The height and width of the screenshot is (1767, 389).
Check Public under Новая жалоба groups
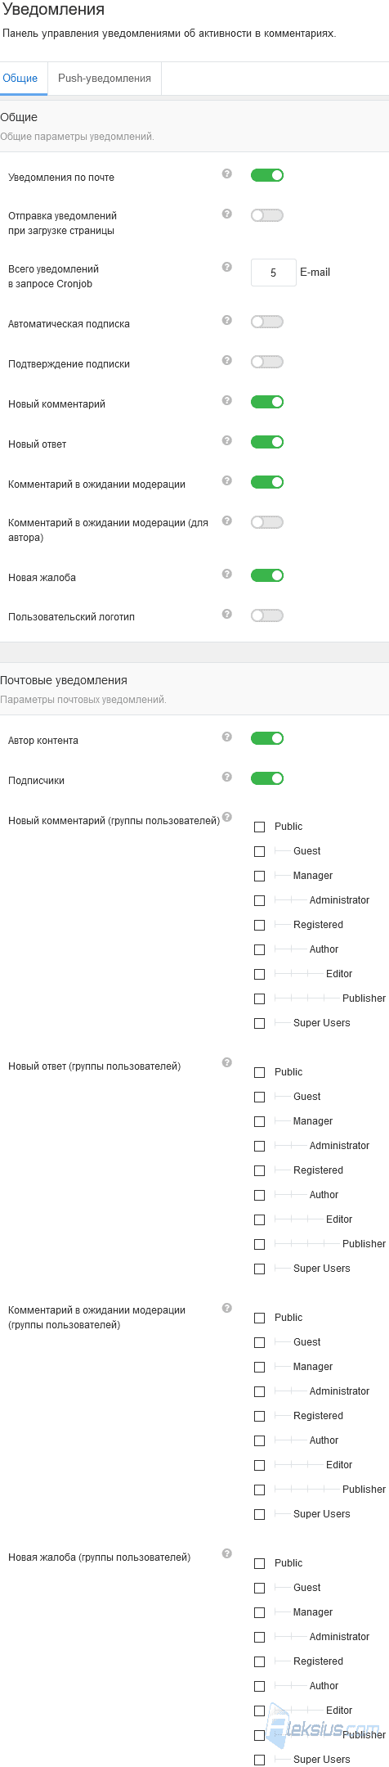click(259, 1563)
